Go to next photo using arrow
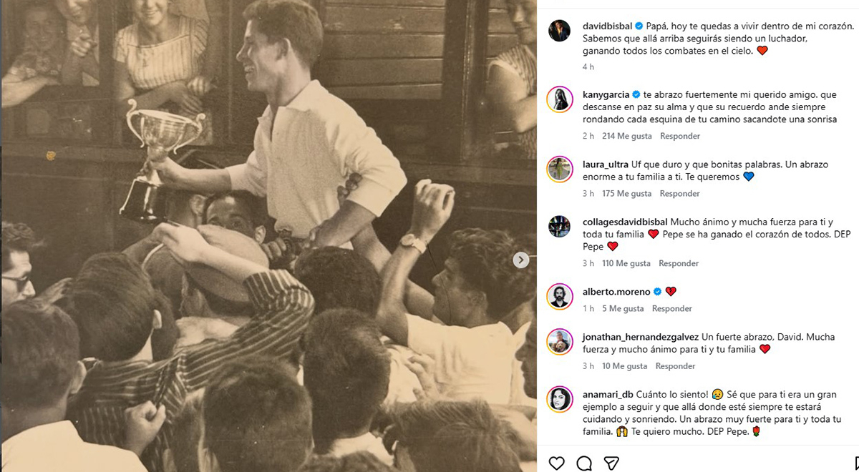The image size is (859, 472). coord(522,260)
